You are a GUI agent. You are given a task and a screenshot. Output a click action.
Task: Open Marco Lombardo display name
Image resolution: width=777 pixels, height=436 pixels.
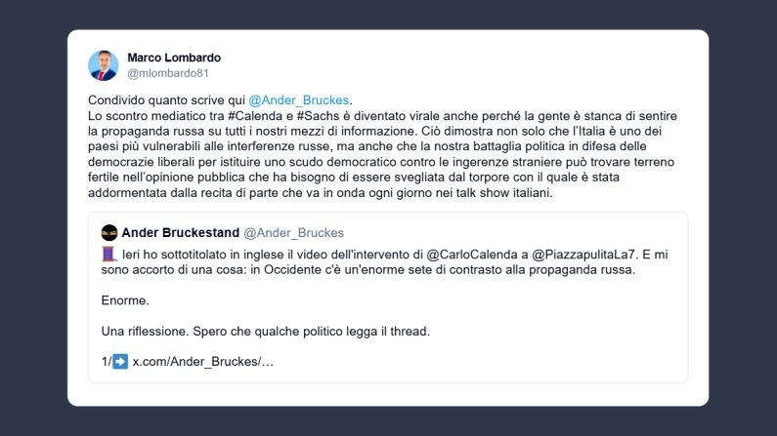click(174, 58)
